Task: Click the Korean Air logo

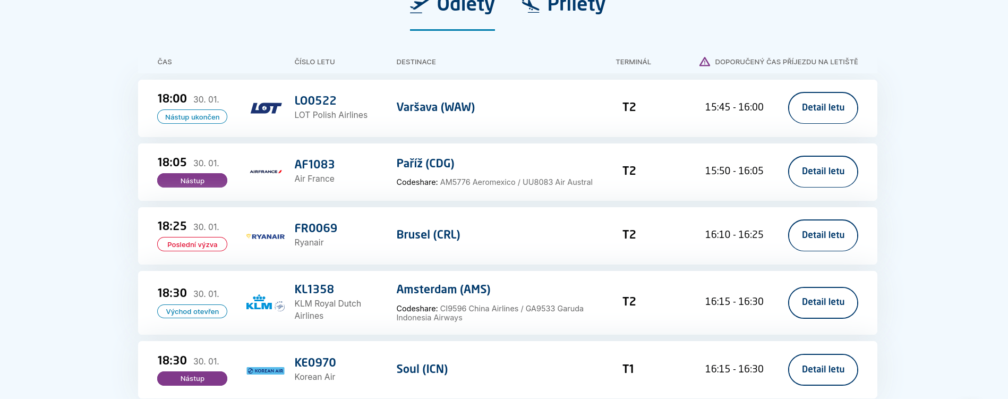Action: pyautogui.click(x=266, y=371)
